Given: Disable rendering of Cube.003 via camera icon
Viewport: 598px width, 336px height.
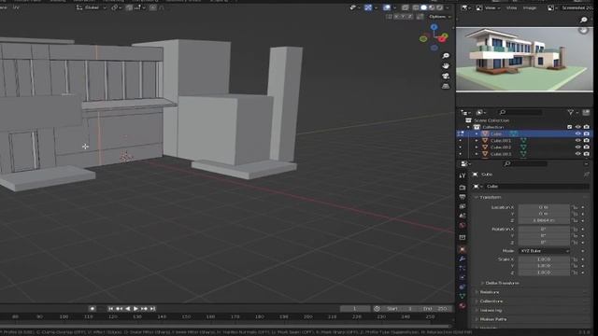Looking at the screenshot, I should pyautogui.click(x=587, y=154).
